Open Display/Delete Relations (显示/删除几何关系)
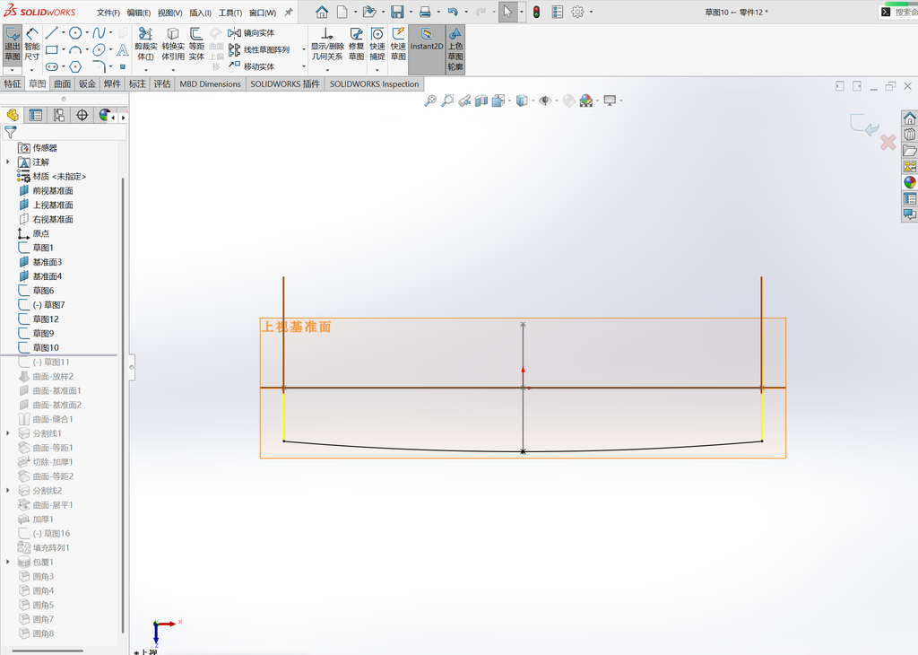The width and height of the screenshot is (918, 655). [326, 45]
